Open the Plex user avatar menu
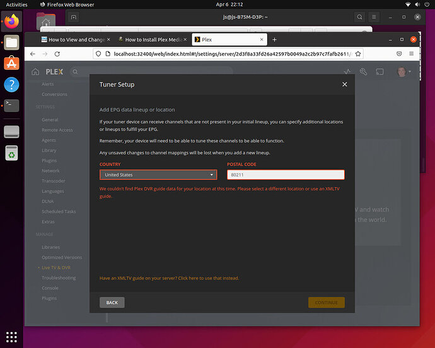This screenshot has height=348, width=435. click(x=403, y=72)
